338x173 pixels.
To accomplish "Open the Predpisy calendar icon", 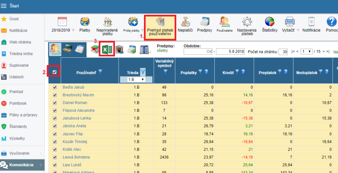I will click(x=204, y=22).
